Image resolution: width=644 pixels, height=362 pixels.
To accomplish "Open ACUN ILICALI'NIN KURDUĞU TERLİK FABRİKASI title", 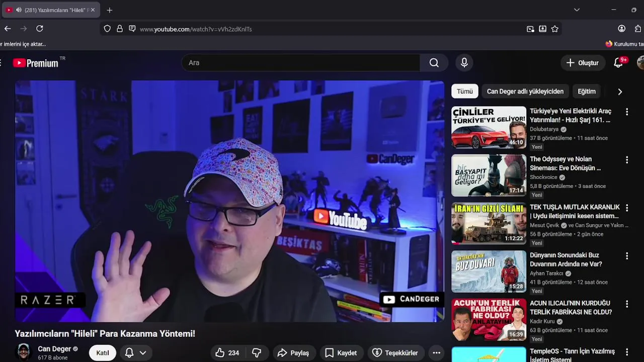I will click(x=571, y=308).
